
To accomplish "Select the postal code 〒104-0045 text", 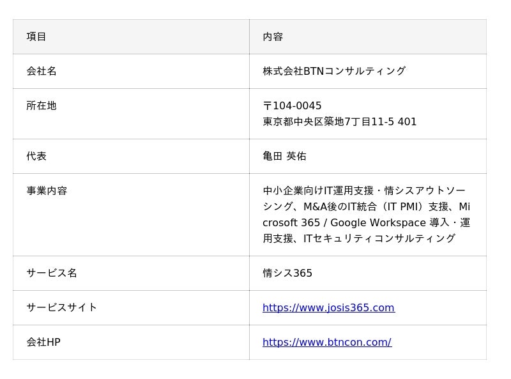I will click(292, 106).
